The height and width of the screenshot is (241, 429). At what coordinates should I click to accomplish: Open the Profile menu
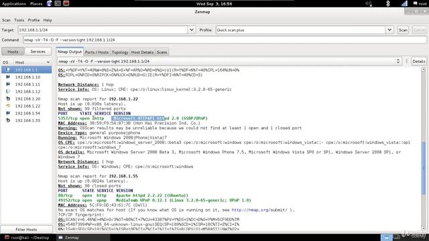pyautogui.click(x=34, y=20)
